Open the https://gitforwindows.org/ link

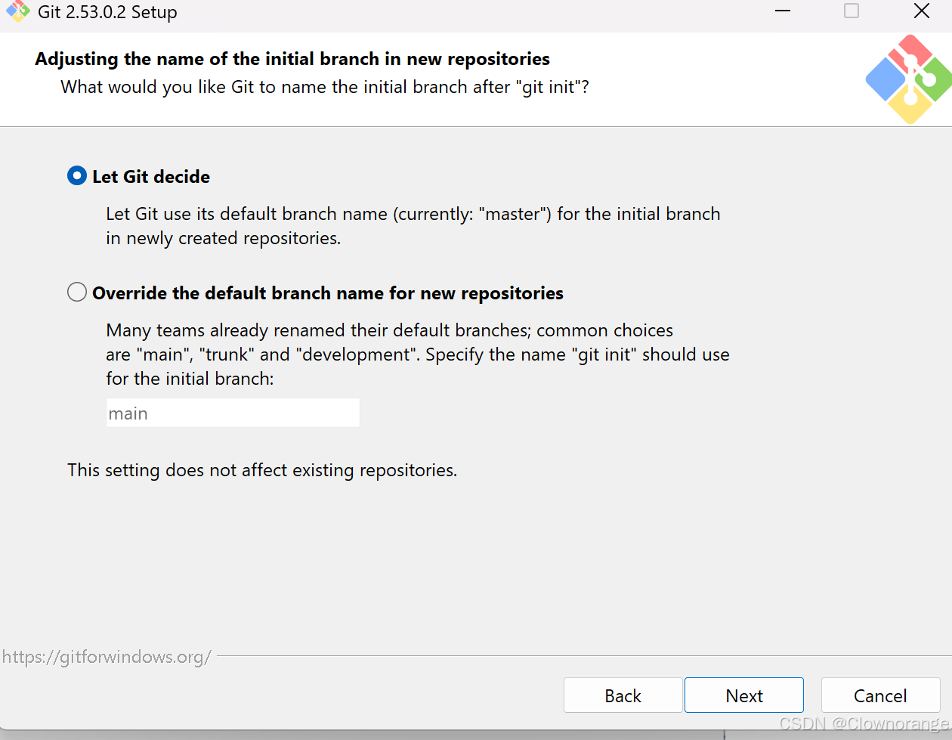click(107, 657)
